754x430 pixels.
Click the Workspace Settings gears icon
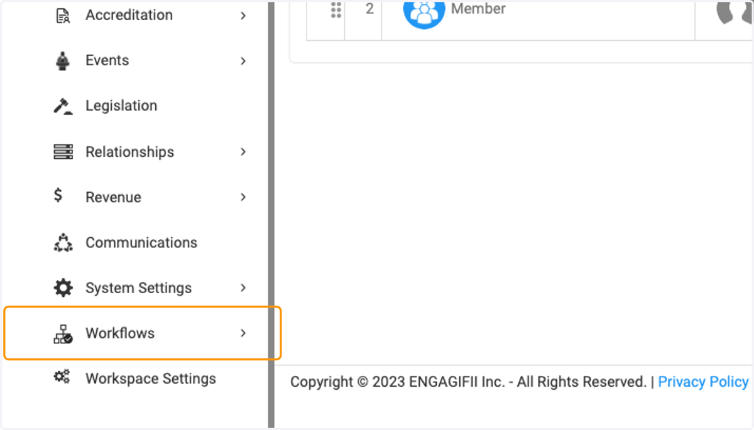point(62,377)
